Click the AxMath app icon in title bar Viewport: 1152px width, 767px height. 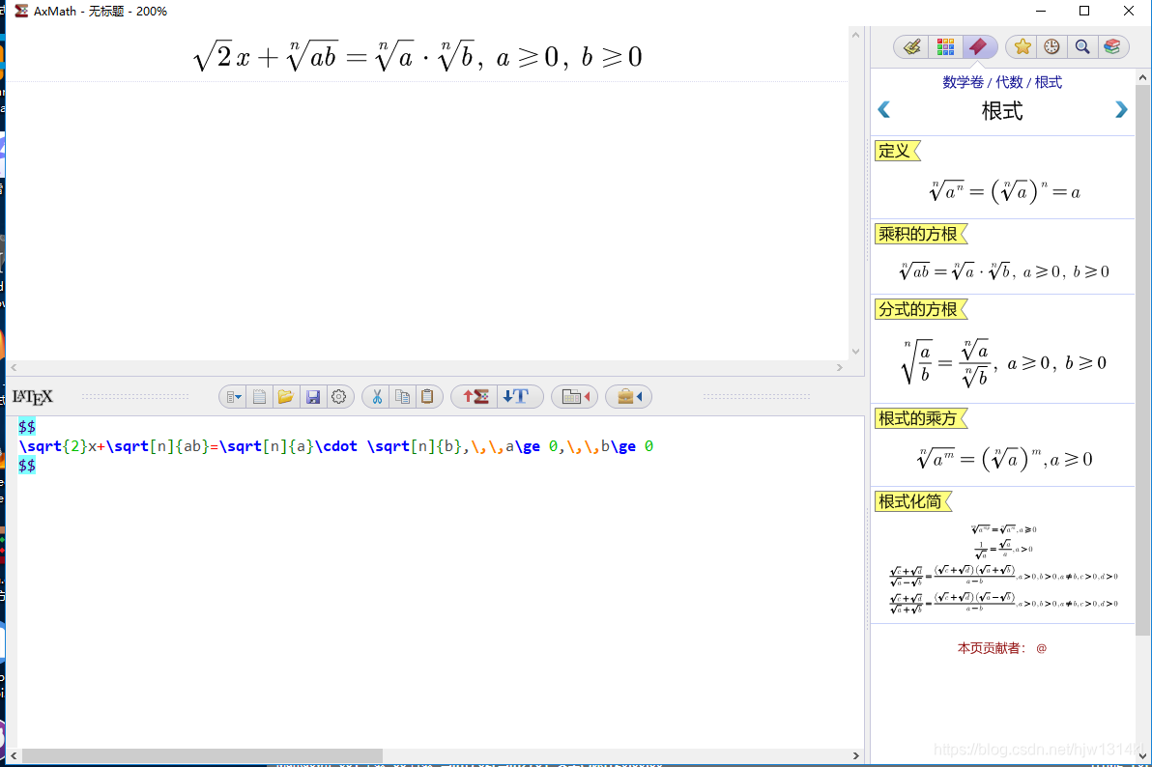coord(21,11)
